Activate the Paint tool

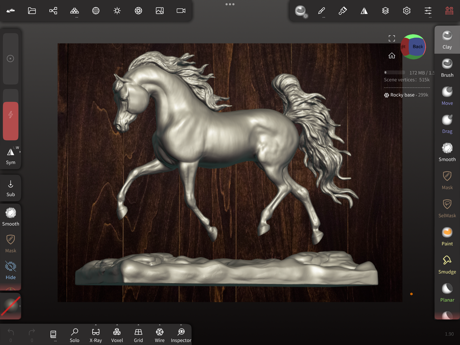coord(447,236)
